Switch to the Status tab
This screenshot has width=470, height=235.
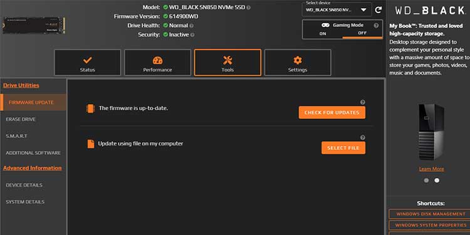pos(88,62)
